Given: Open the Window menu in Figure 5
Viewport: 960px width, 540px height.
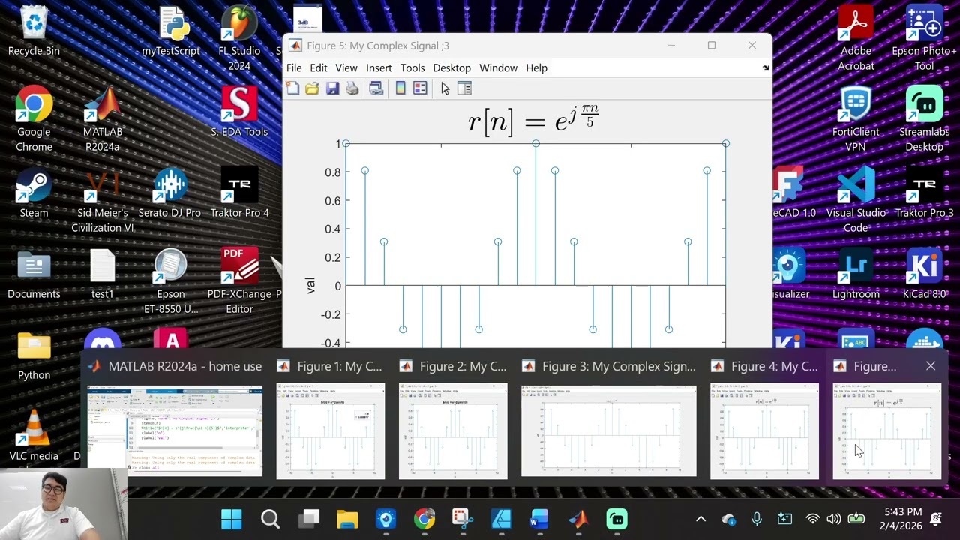Looking at the screenshot, I should pyautogui.click(x=498, y=67).
